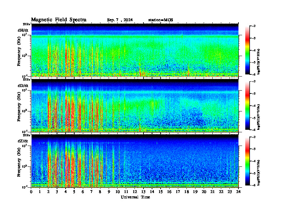This screenshot has width=284, height=220.
Task: Click hour 14 on the time axis
Action: [x=152, y=192]
